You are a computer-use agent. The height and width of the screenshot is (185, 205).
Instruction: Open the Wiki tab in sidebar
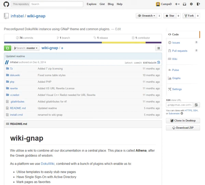175,59
